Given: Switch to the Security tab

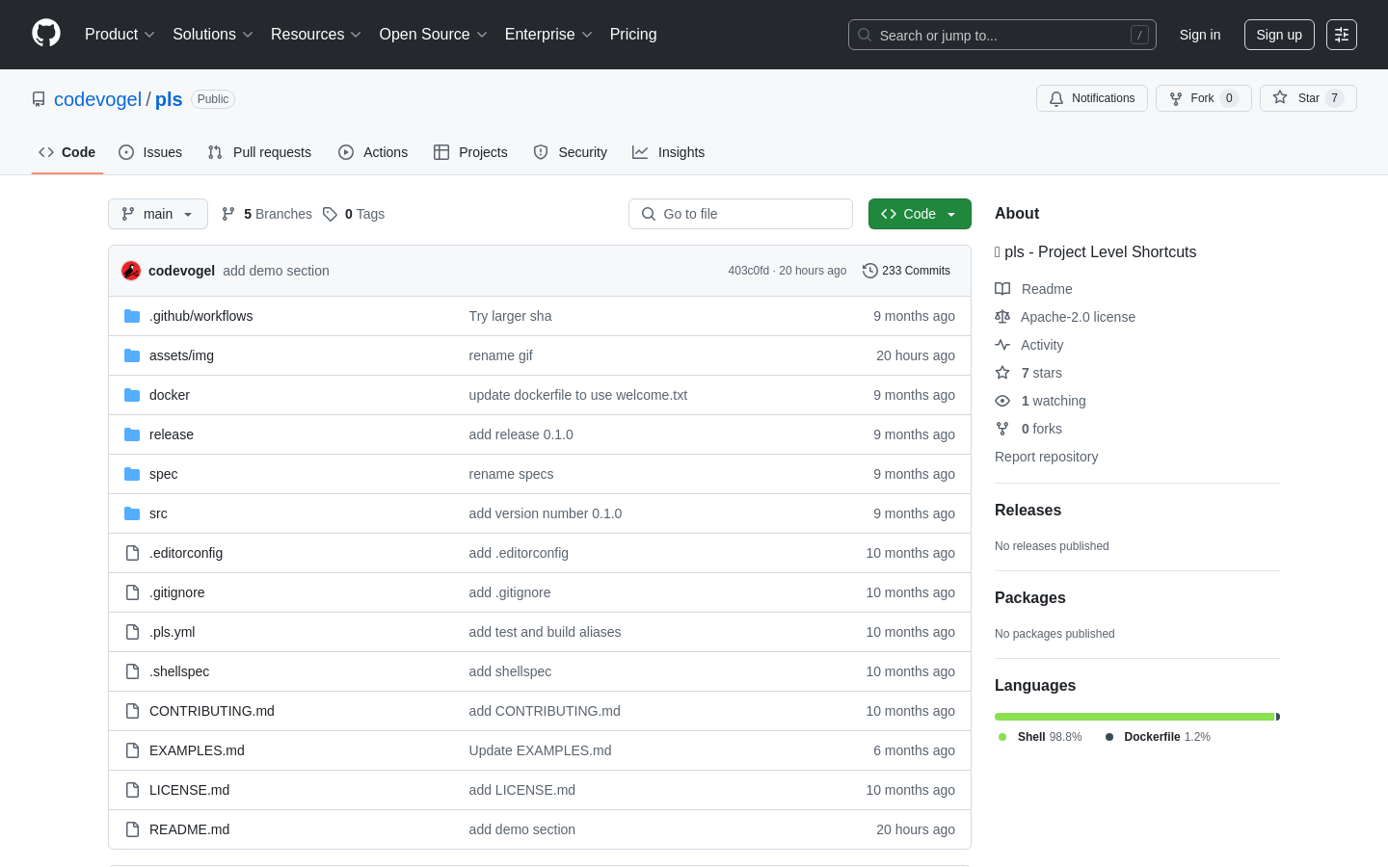Looking at the screenshot, I should (571, 152).
